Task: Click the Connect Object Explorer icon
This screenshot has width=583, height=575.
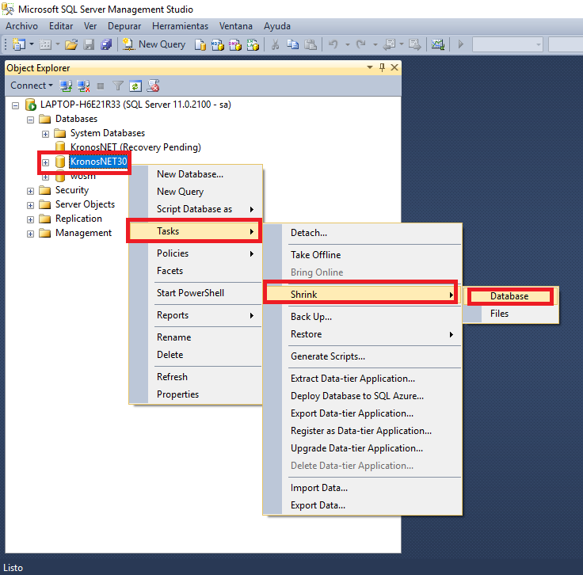Action: click(x=66, y=86)
